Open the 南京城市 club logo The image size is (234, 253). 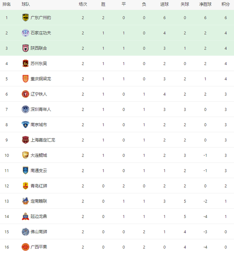tap(25, 125)
